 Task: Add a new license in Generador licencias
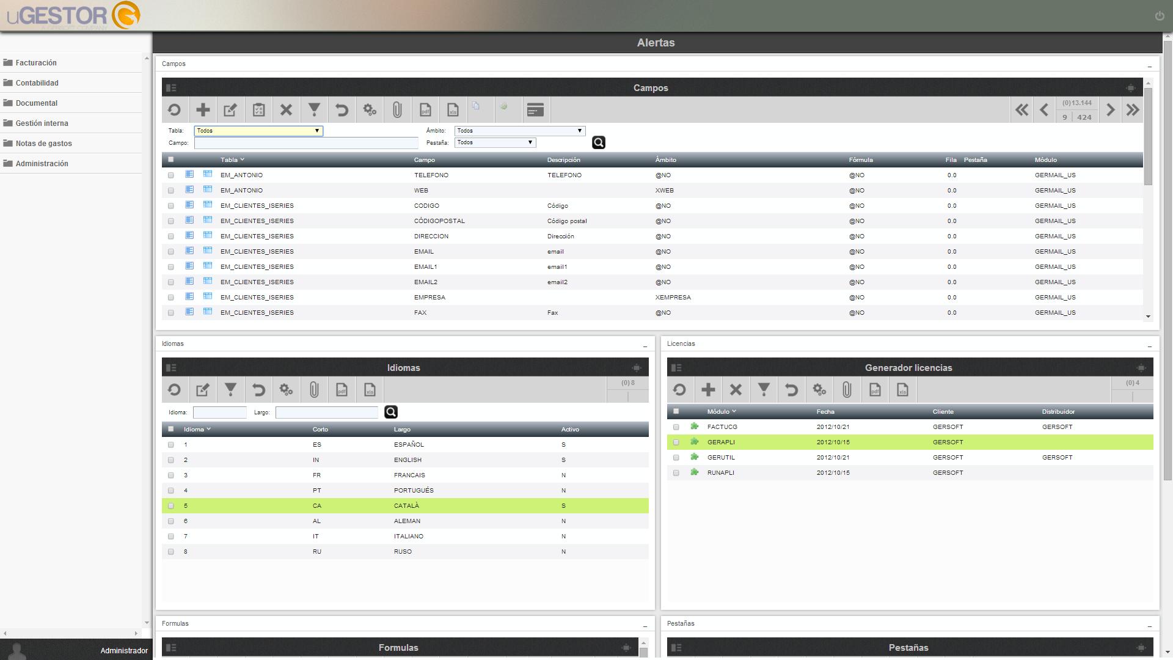[x=708, y=390]
